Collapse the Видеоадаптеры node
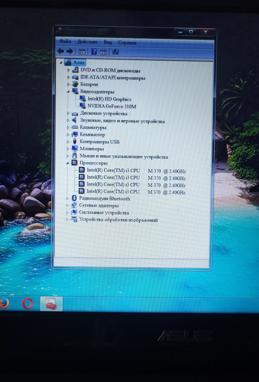Image resolution: width=259 pixels, height=382 pixels. point(68,92)
